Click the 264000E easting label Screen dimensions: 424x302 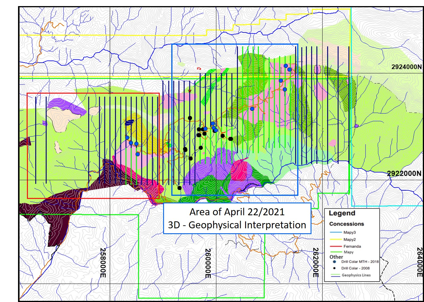point(420,262)
